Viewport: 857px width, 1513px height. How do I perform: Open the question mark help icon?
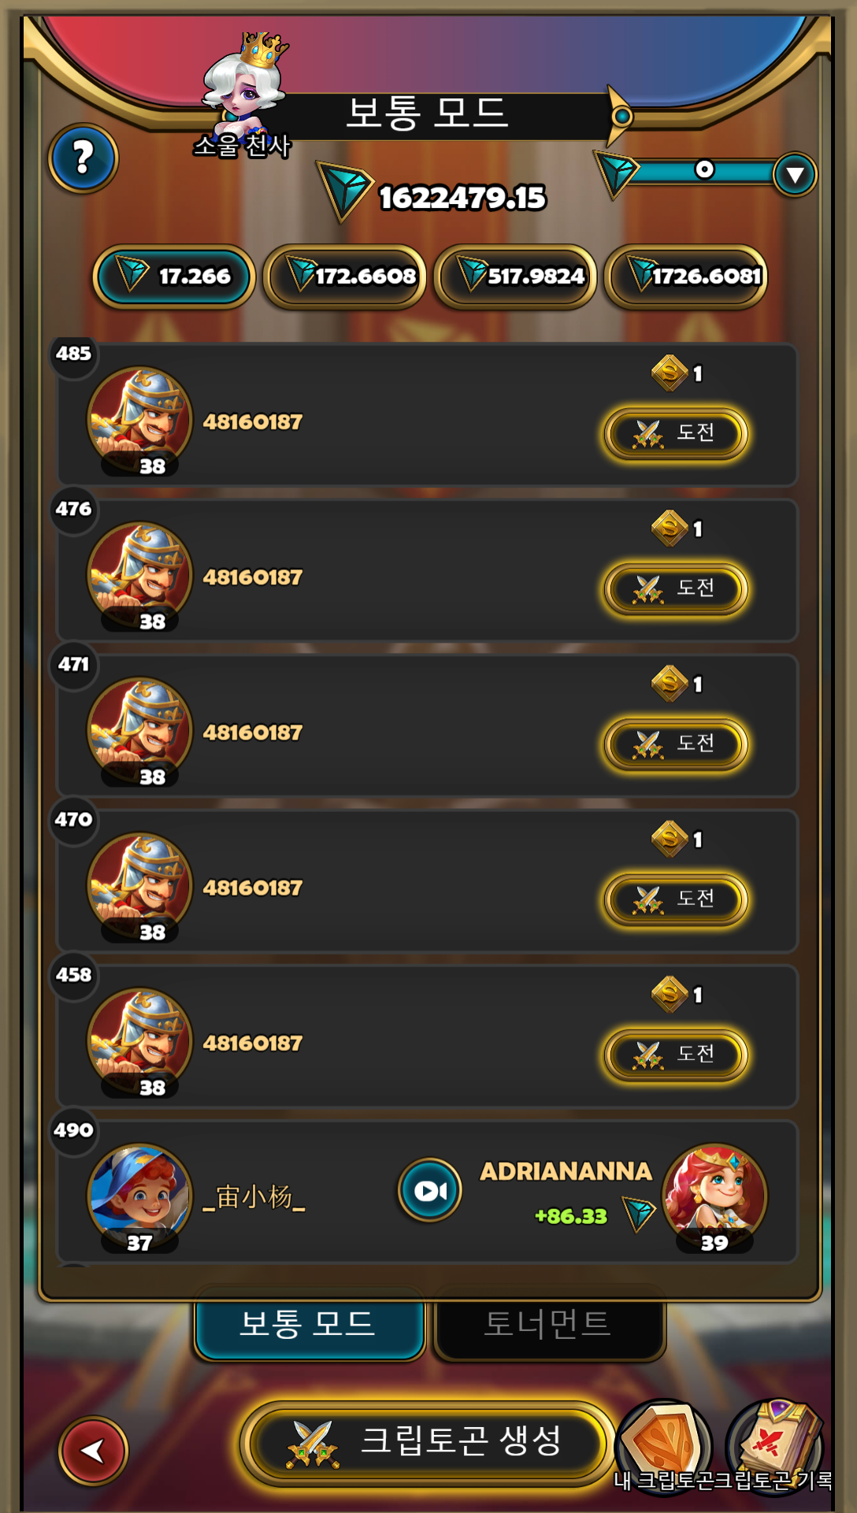pyautogui.click(x=83, y=158)
